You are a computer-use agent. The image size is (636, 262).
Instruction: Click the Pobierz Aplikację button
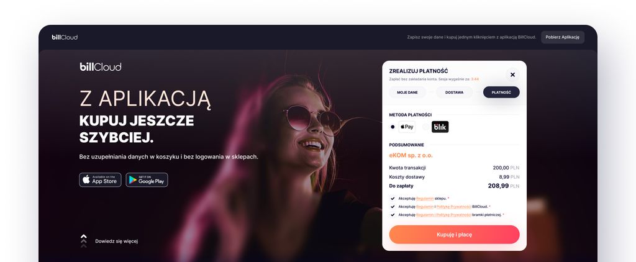point(563,37)
